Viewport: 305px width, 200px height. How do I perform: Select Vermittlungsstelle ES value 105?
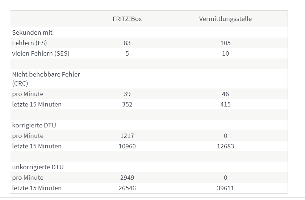225,43
